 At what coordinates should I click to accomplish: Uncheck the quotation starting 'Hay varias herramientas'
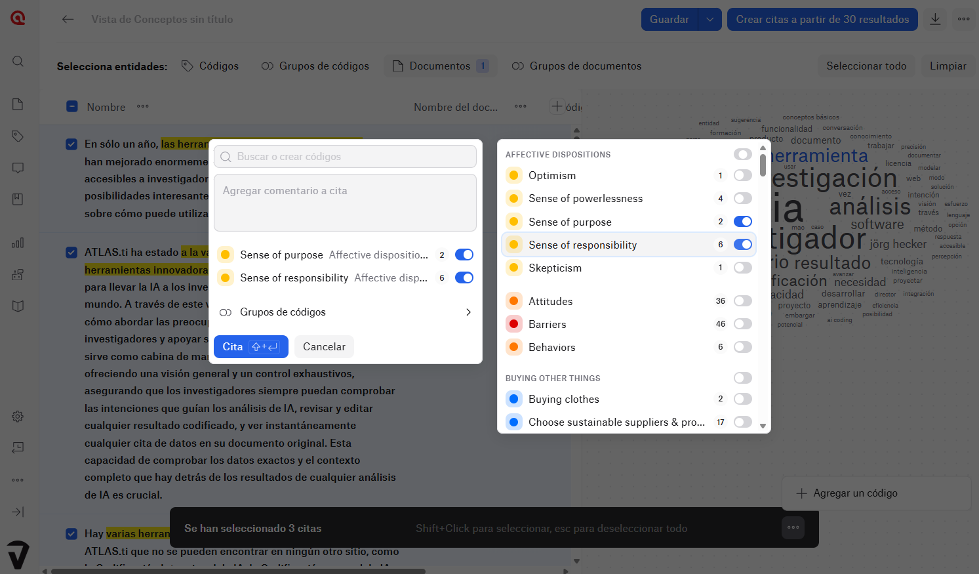click(71, 534)
